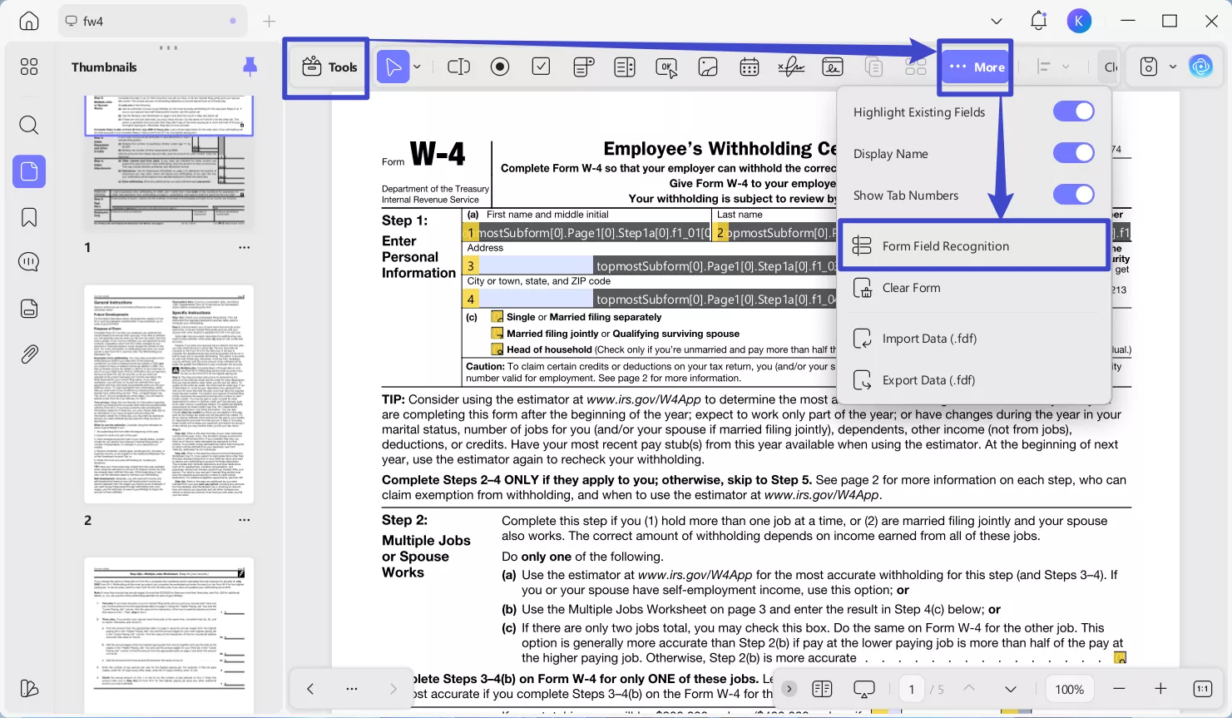This screenshot has height=718, width=1232.
Task: Run Form Field Recognition from the More menu
Action: [944, 245]
